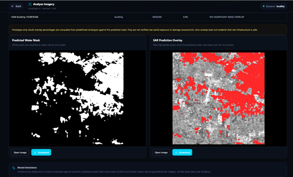This screenshot has height=177, width=293.
Task: Select the OSM Building 1559876566 row name
Action: click(x=25, y=17)
